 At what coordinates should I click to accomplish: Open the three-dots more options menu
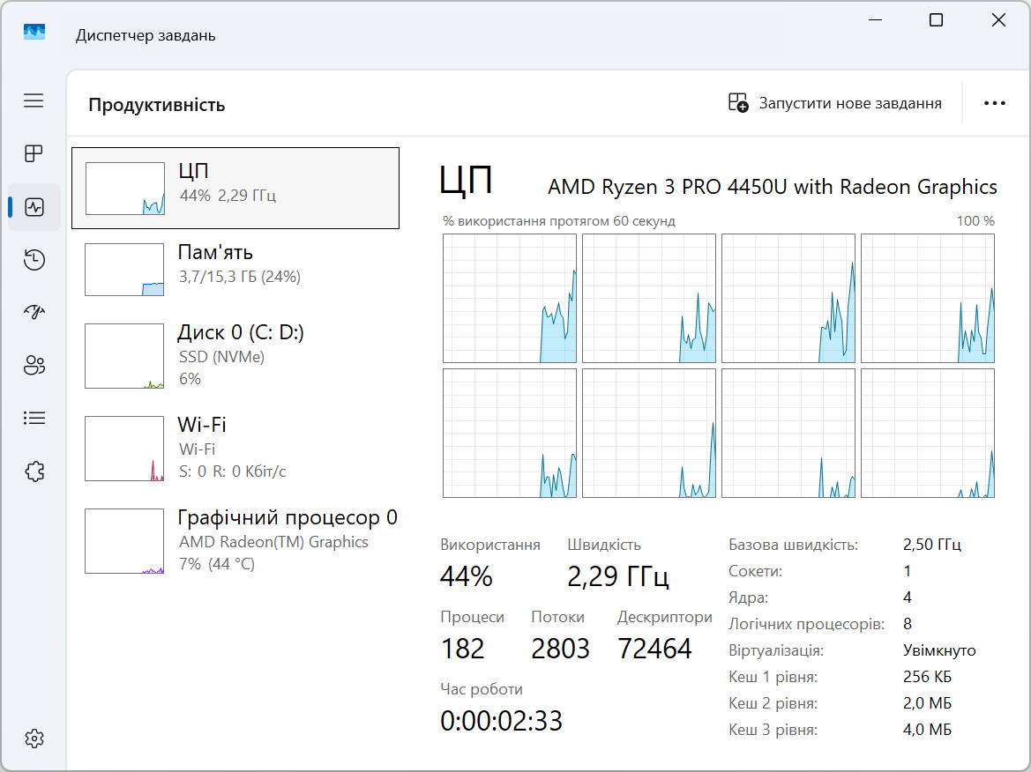[x=994, y=103]
